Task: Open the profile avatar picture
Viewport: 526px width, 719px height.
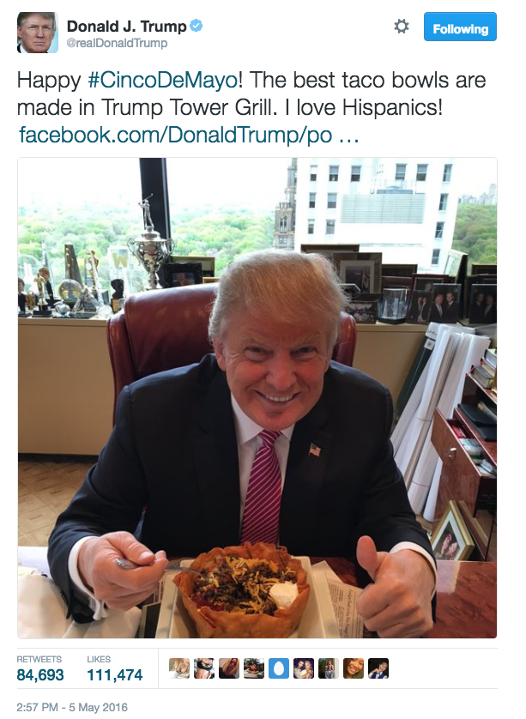Action: coord(38,33)
